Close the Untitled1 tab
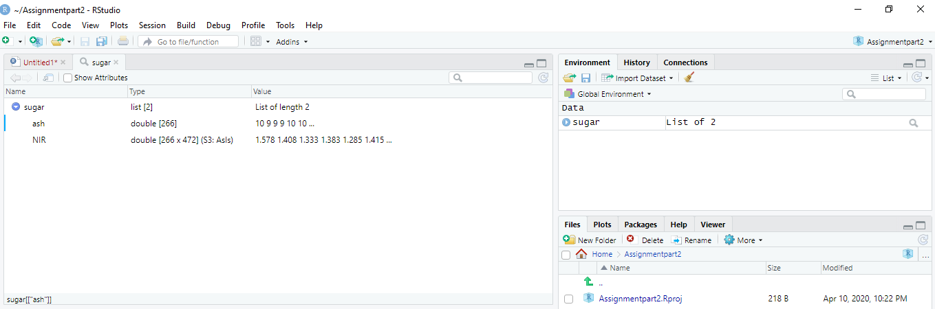The width and height of the screenshot is (935, 309). (63, 62)
